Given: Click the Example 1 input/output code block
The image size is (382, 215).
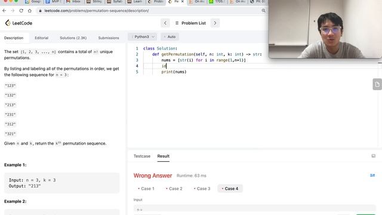Looking at the screenshot, I should pos(62,183).
